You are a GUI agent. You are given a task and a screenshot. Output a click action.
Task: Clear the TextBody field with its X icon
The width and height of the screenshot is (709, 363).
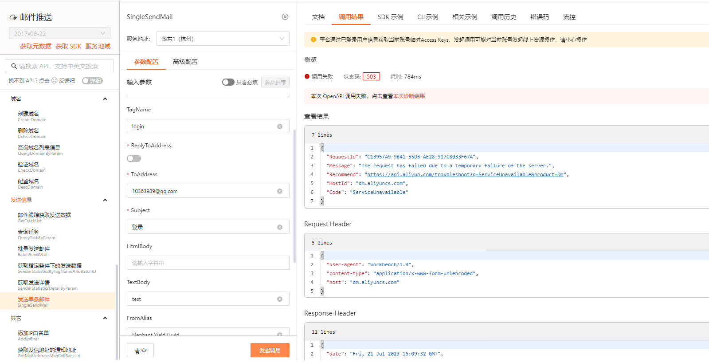[x=280, y=299]
